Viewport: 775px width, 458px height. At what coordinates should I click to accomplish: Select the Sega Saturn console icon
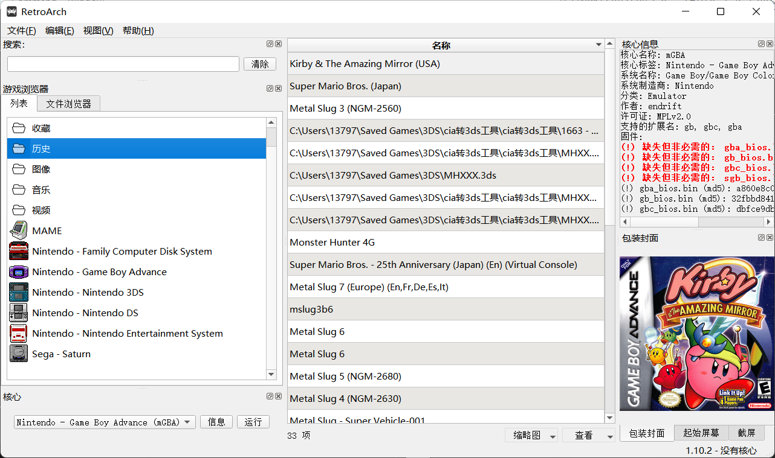pyautogui.click(x=19, y=354)
